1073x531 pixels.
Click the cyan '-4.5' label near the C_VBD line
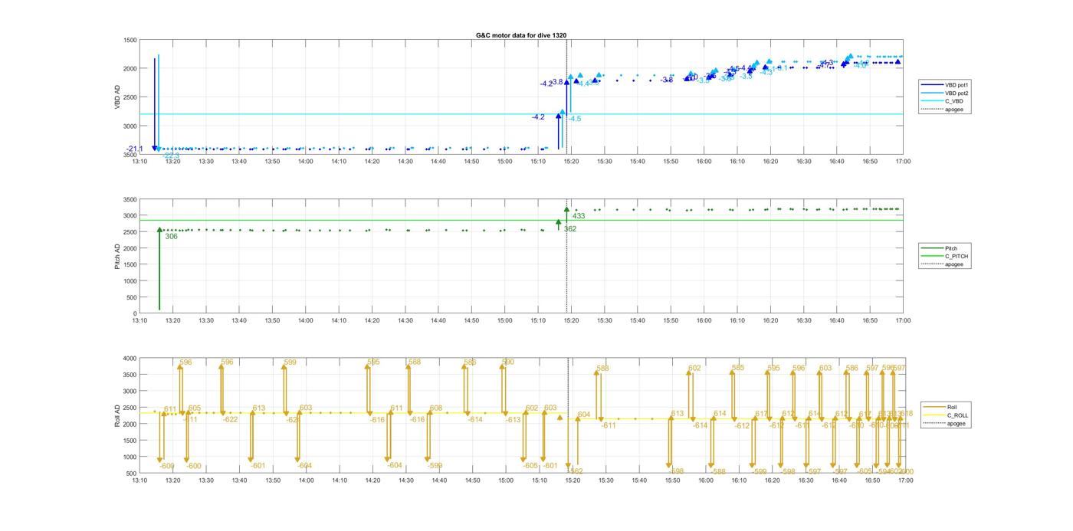pyautogui.click(x=574, y=119)
